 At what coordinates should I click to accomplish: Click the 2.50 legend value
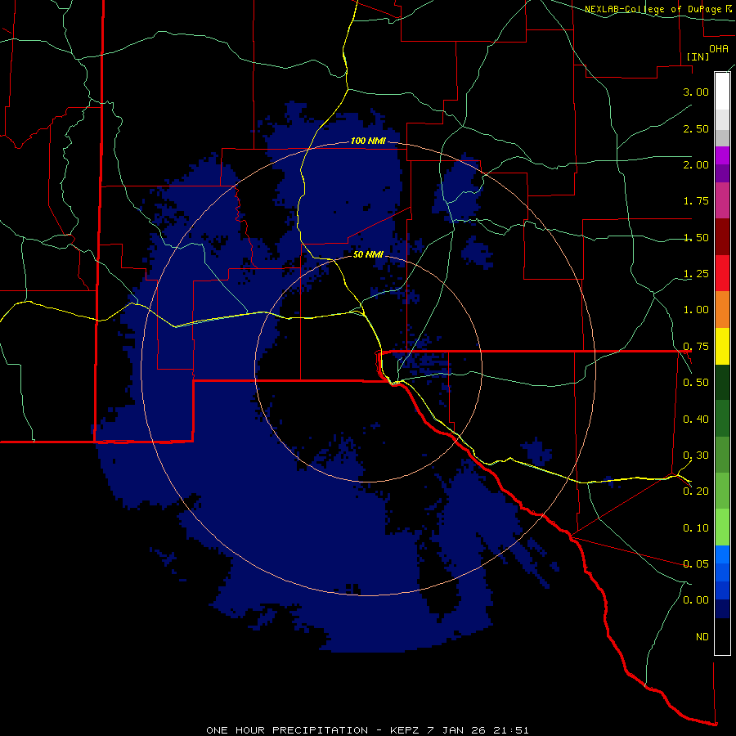(x=696, y=128)
